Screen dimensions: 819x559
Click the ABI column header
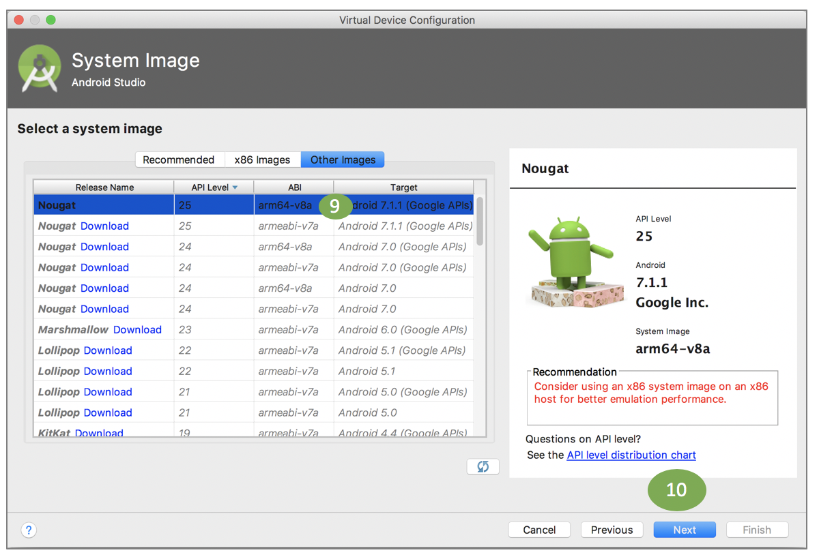click(x=294, y=187)
